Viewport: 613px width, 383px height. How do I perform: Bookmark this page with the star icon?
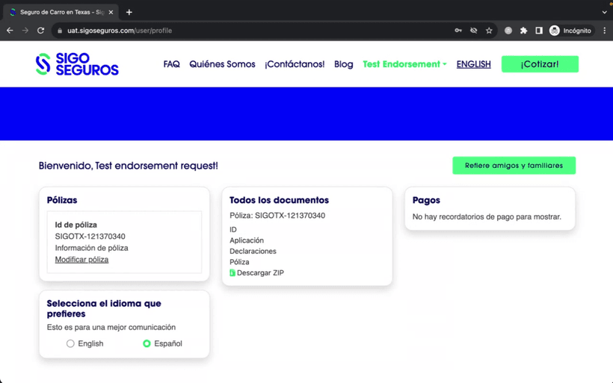(489, 31)
